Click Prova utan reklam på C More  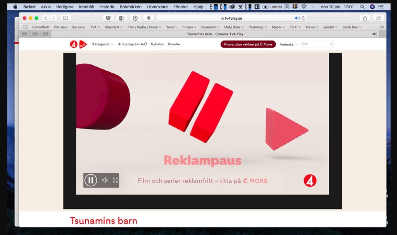pyautogui.click(x=248, y=44)
